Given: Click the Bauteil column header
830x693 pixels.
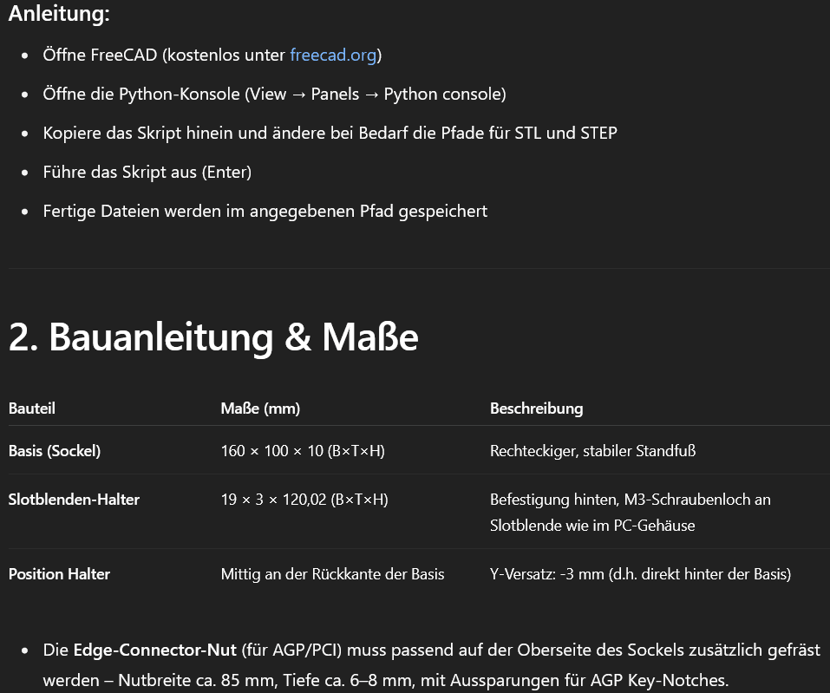Looking at the screenshot, I should 32,409.
